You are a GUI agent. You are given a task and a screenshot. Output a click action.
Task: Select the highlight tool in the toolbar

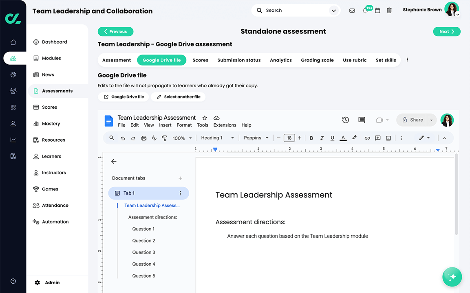click(354, 138)
